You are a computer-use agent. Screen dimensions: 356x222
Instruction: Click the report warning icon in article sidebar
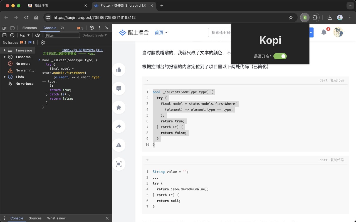pyautogui.click(x=119, y=145)
